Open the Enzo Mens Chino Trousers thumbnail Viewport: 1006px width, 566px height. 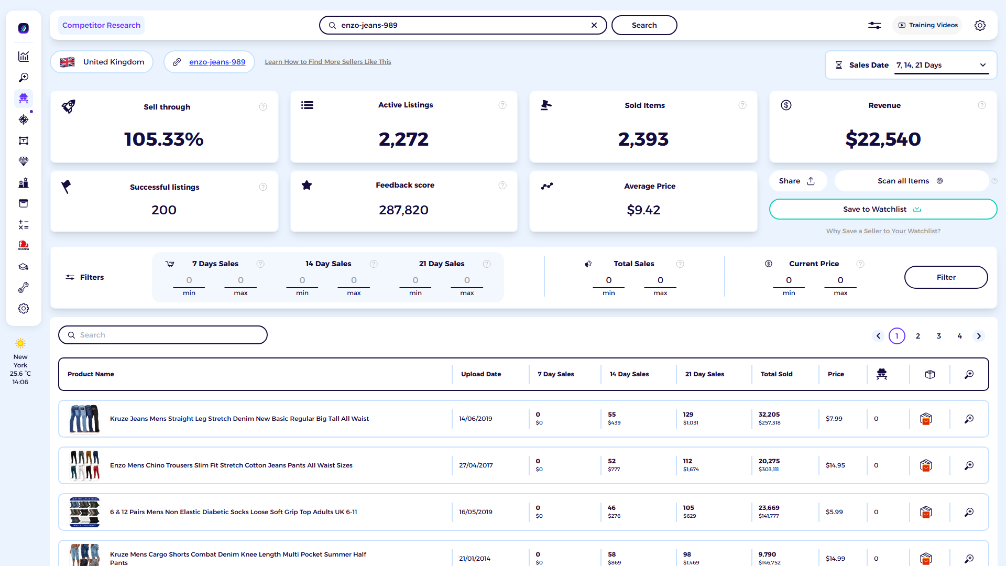coord(84,465)
